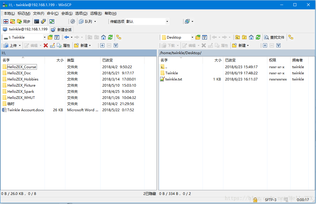Click the Queue (队列) toolbar button

click(86, 22)
